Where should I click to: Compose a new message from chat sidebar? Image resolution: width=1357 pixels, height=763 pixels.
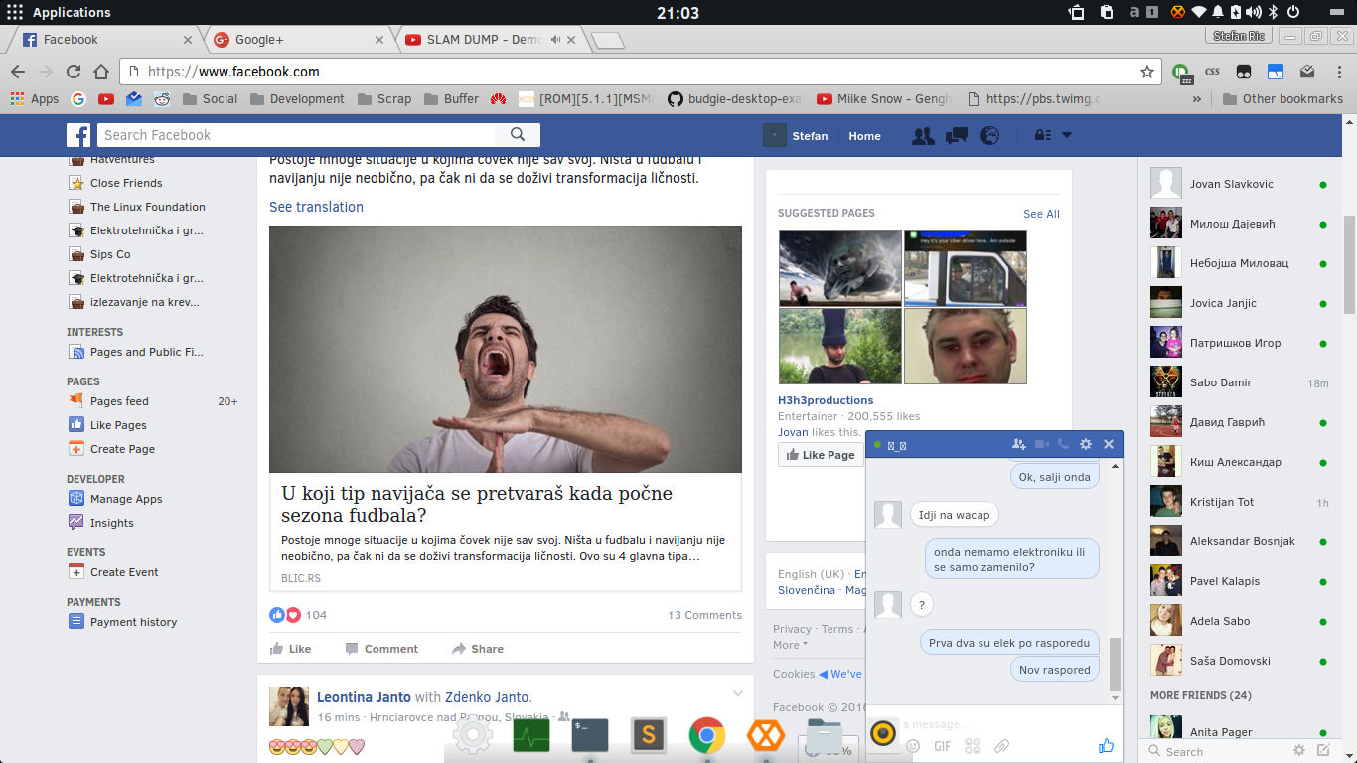[x=1323, y=751]
